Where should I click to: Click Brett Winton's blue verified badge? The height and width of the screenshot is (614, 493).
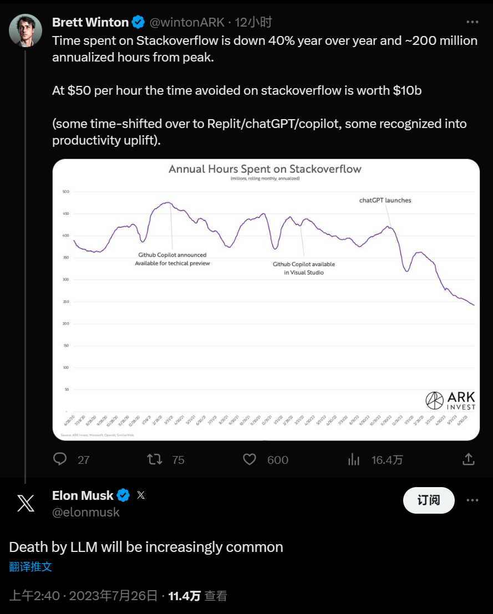(x=138, y=22)
